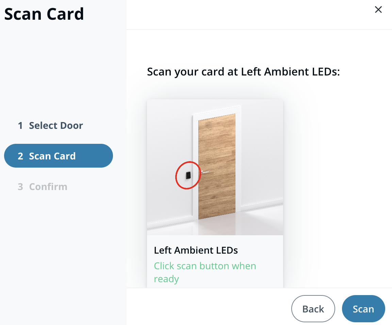This screenshot has width=392, height=325.
Task: Go to the Select Door step
Action: pyautogui.click(x=56, y=125)
